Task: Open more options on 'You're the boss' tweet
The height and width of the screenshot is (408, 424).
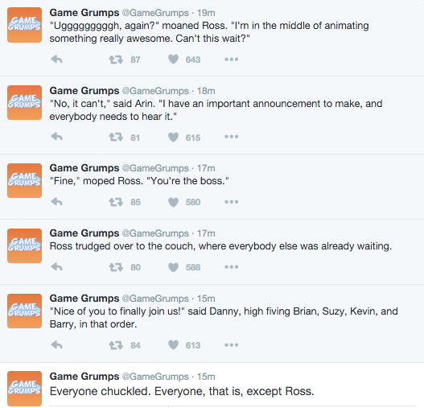Action: coord(232,202)
